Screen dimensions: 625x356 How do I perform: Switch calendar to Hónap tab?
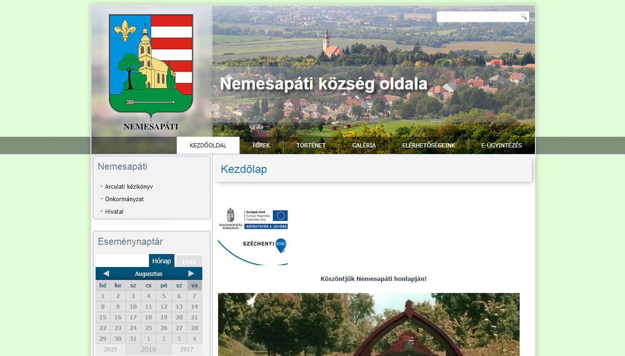click(x=161, y=261)
